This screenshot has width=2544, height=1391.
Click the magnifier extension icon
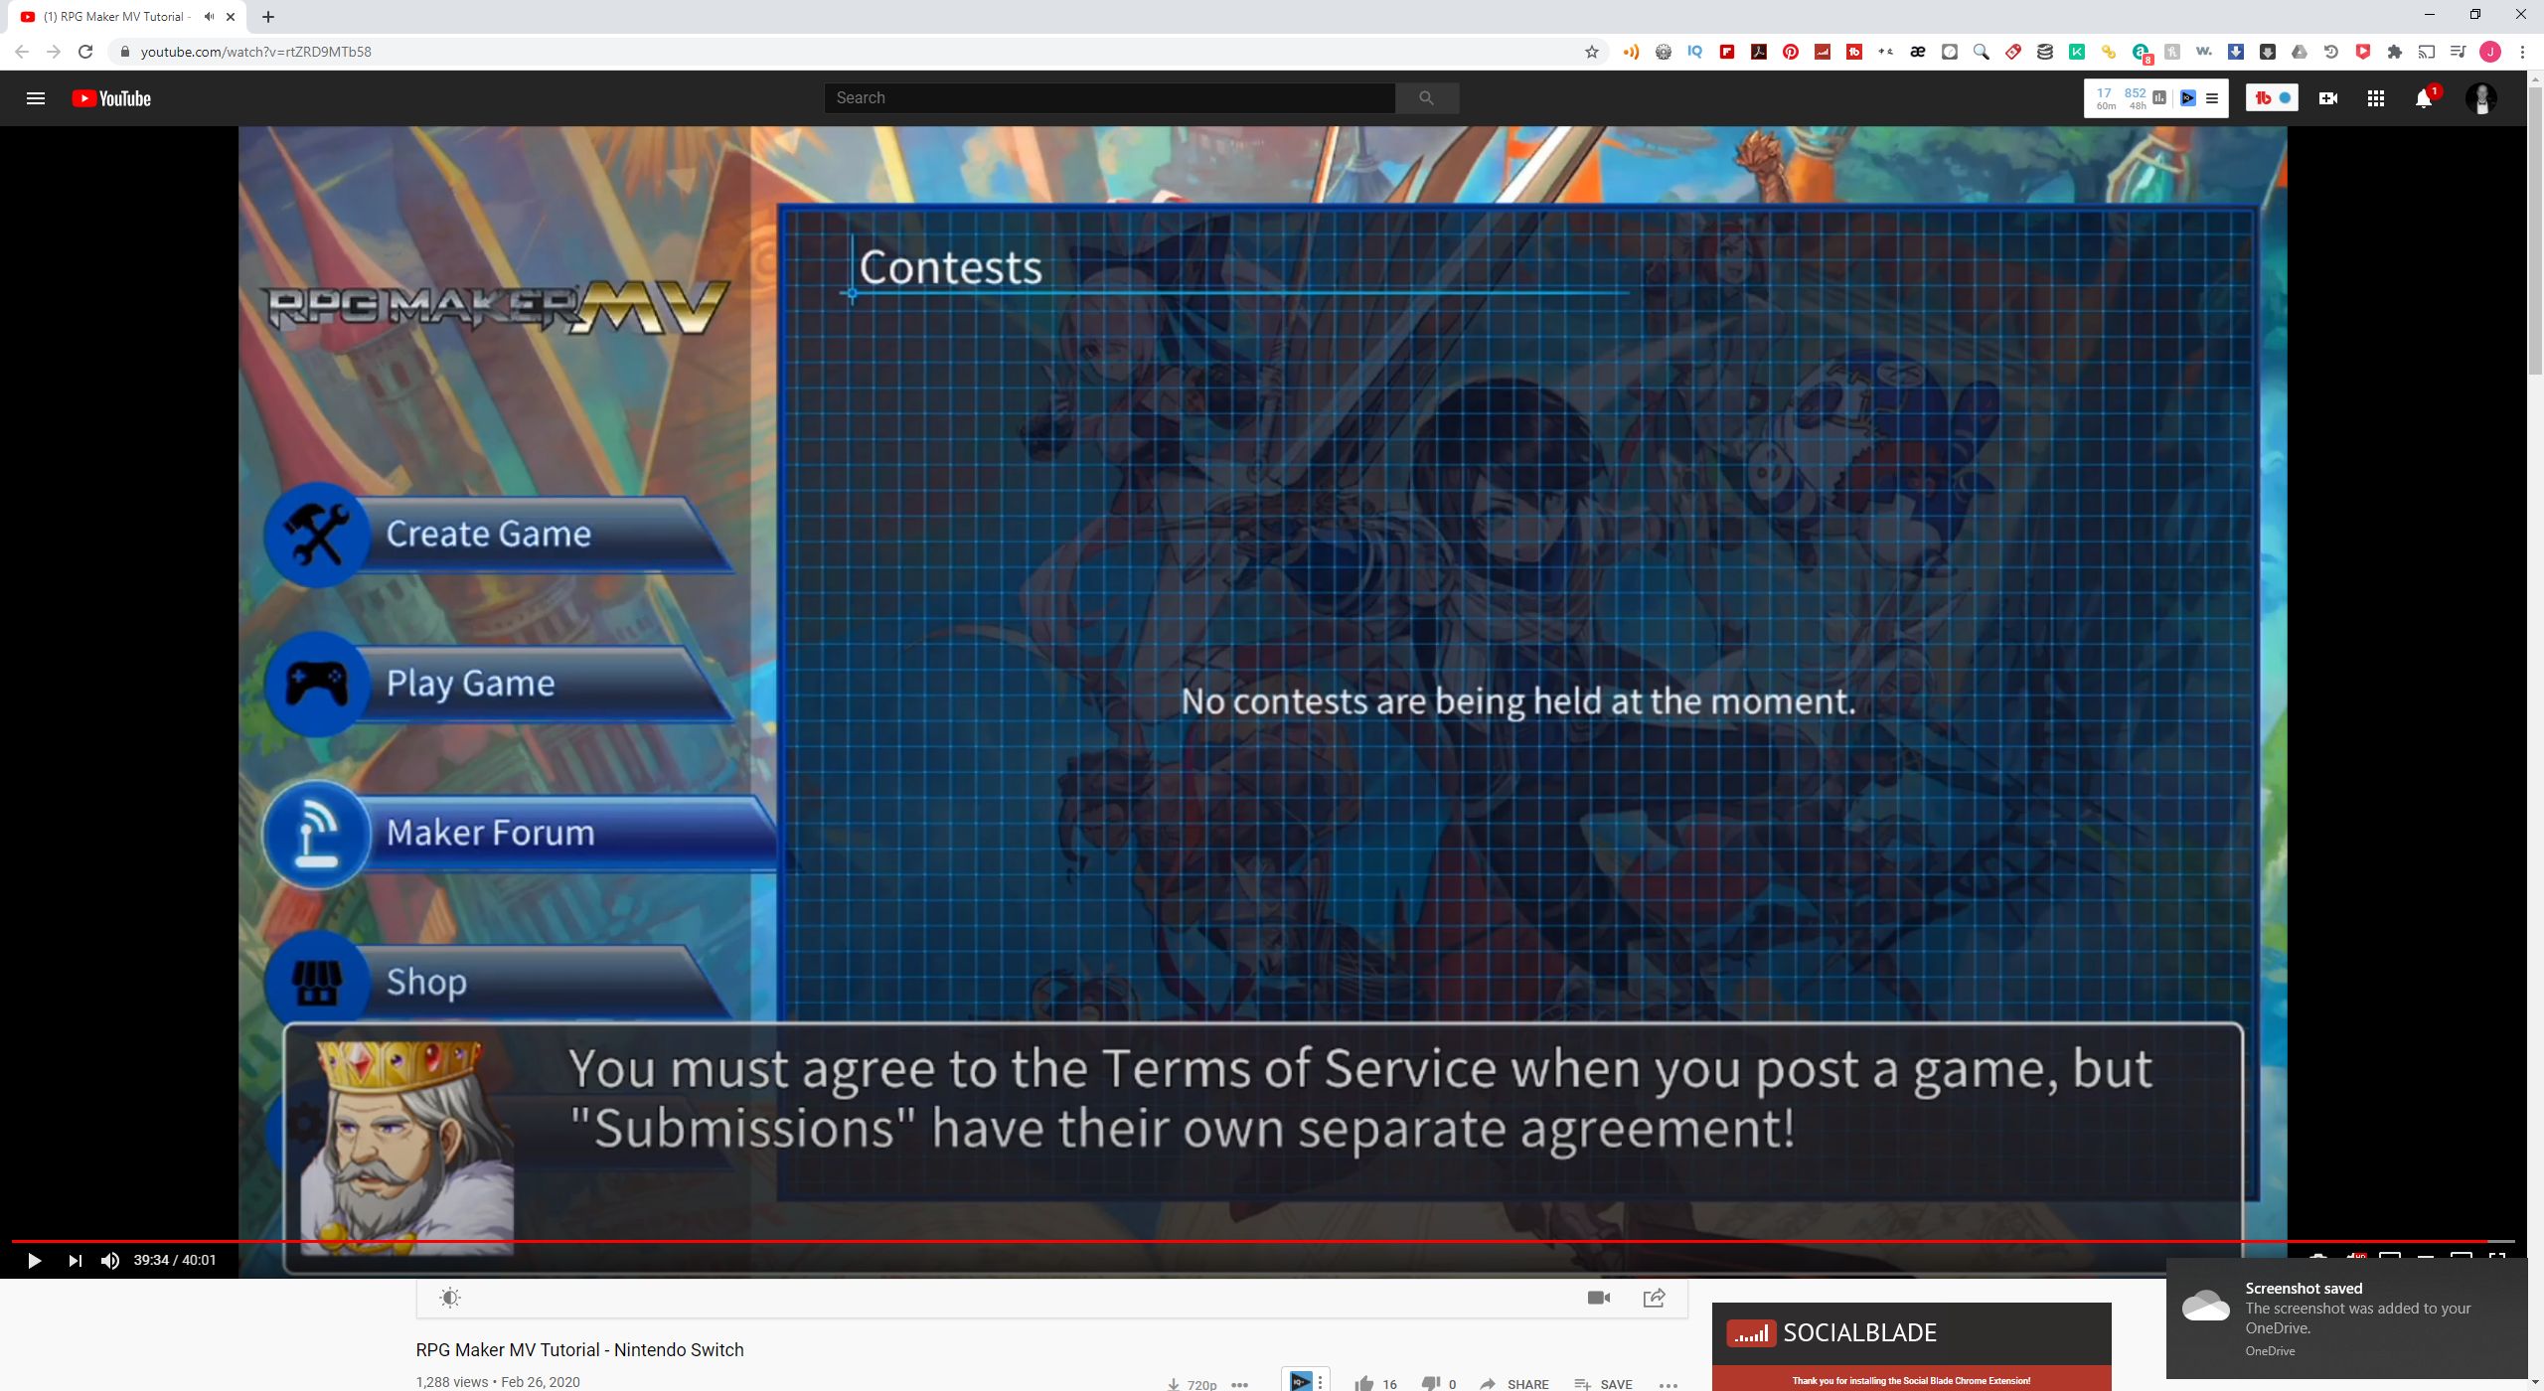pos(1982,52)
